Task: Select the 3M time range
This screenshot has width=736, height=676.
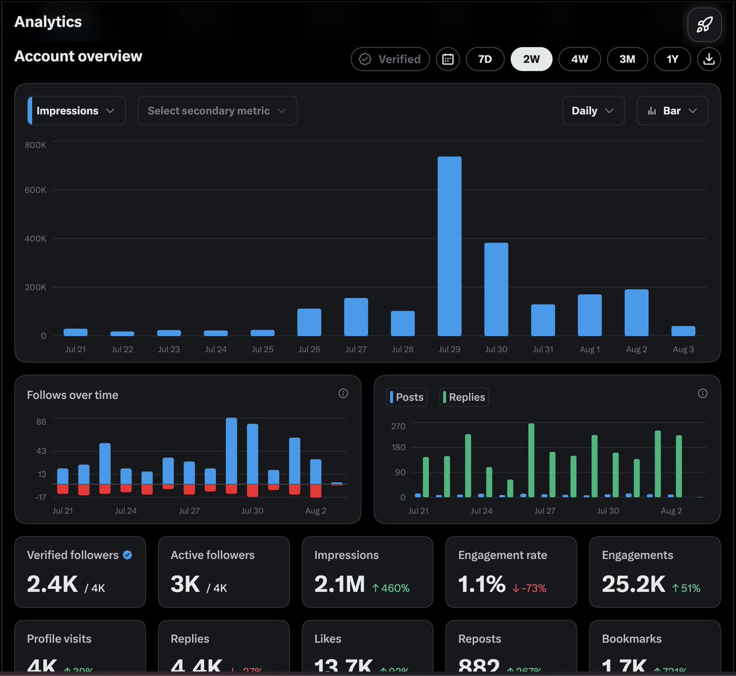Action: click(627, 60)
